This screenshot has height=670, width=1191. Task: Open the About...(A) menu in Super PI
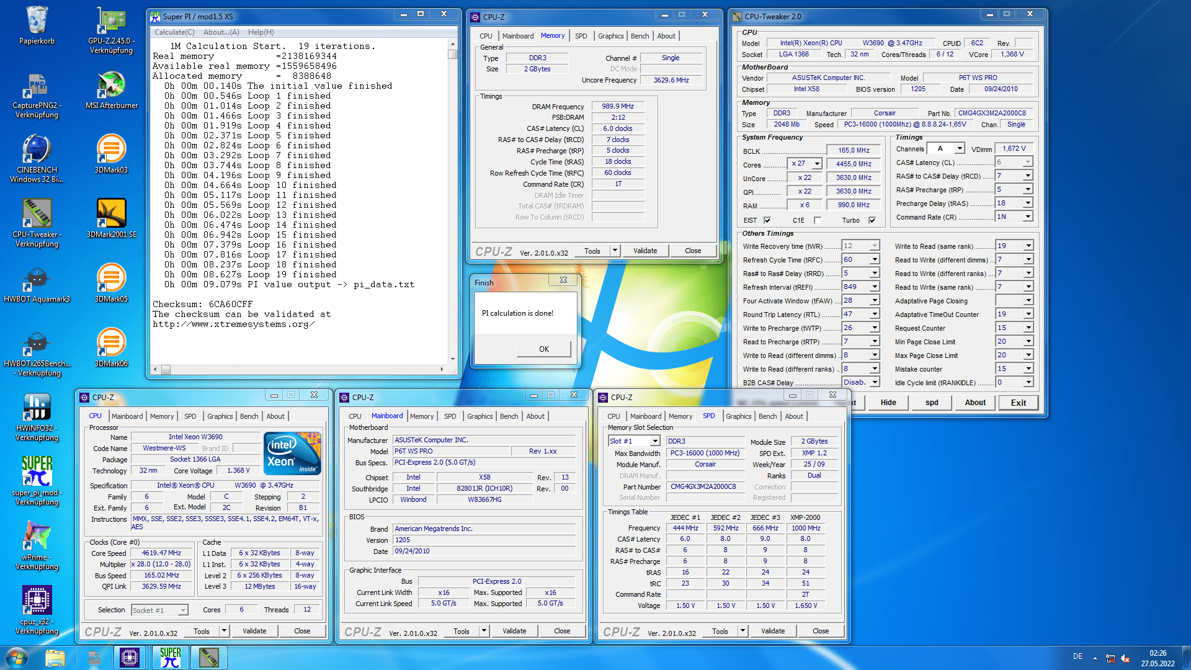click(x=221, y=32)
